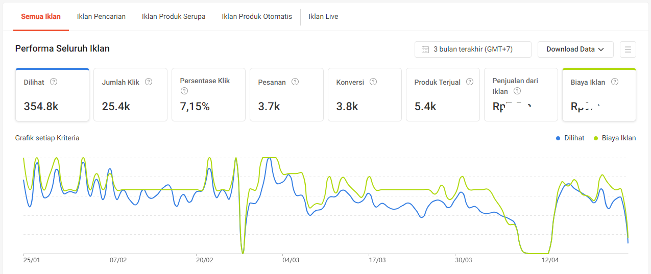Click help icon under Persentase Klik
Screen dimensions: 651x274
pyautogui.click(x=184, y=91)
